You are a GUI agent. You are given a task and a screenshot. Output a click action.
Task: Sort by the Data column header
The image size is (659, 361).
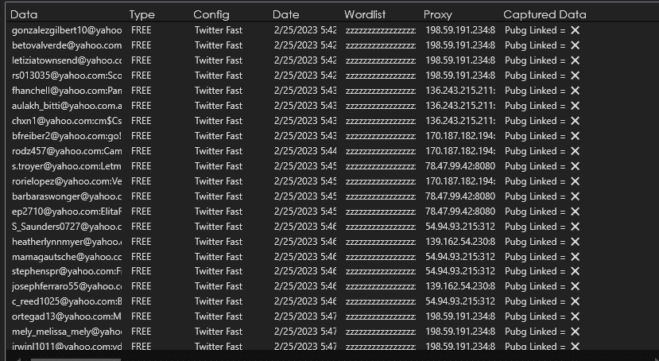(24, 14)
